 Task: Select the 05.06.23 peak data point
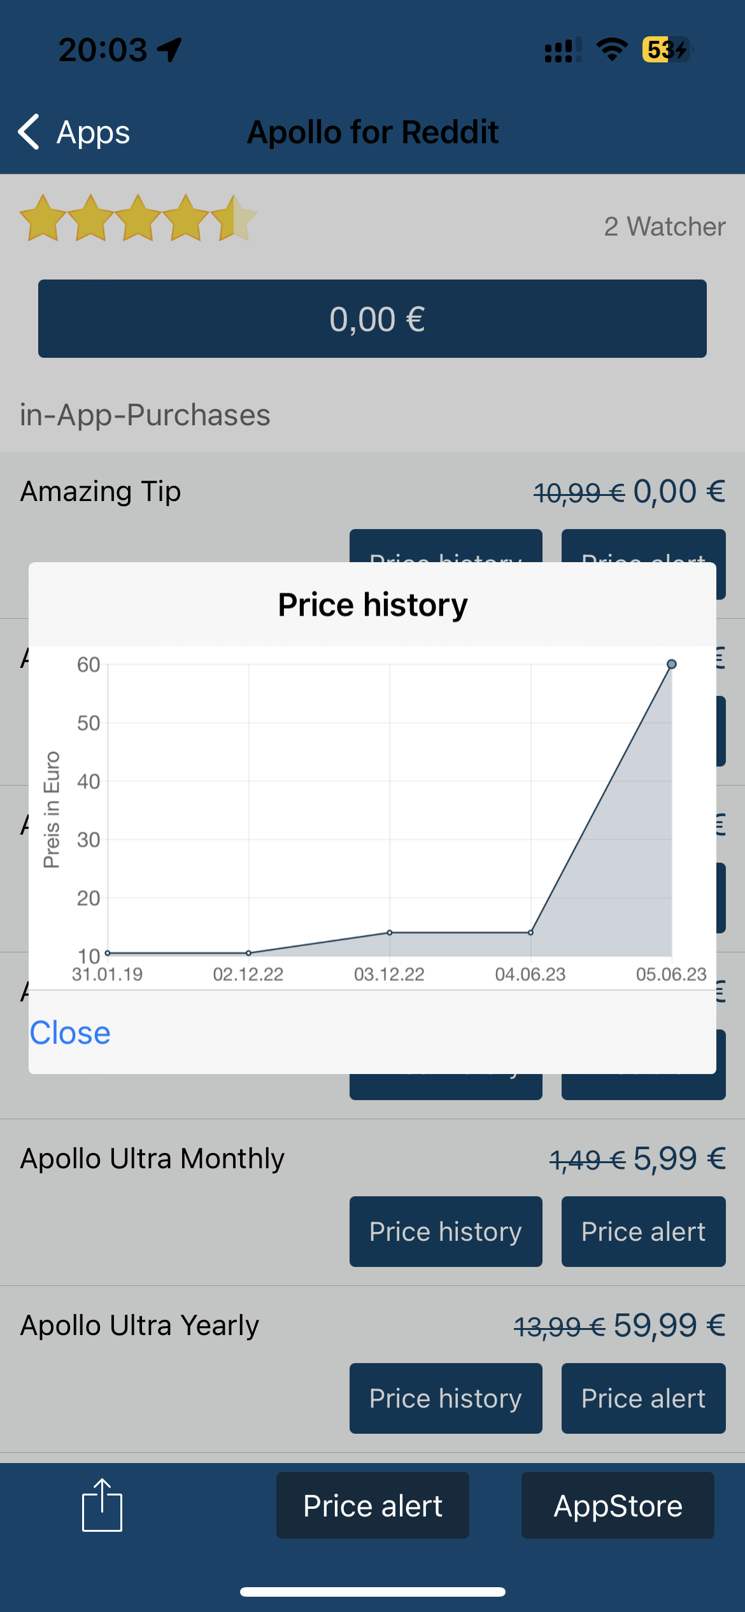(671, 664)
